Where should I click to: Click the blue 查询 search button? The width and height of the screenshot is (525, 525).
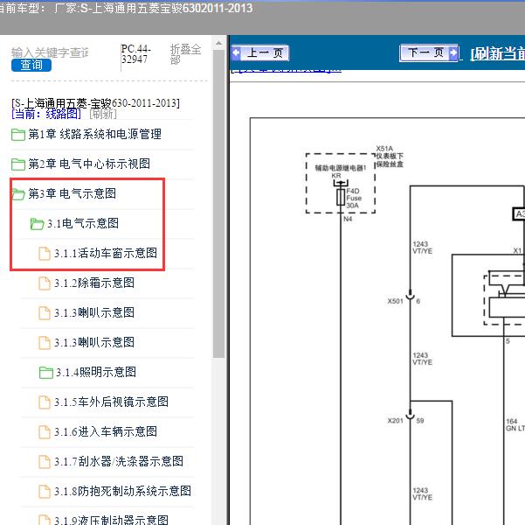[x=31, y=65]
